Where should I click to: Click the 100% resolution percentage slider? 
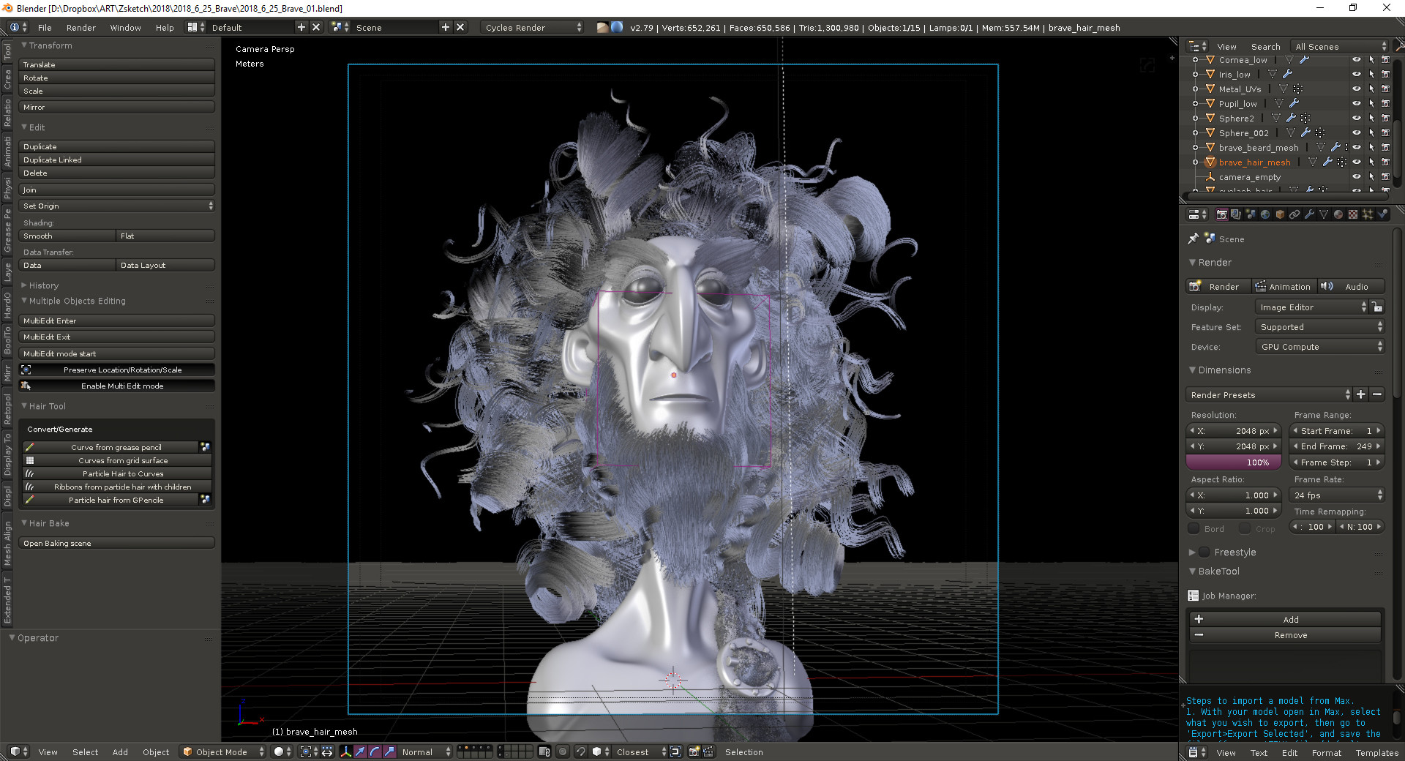1234,462
